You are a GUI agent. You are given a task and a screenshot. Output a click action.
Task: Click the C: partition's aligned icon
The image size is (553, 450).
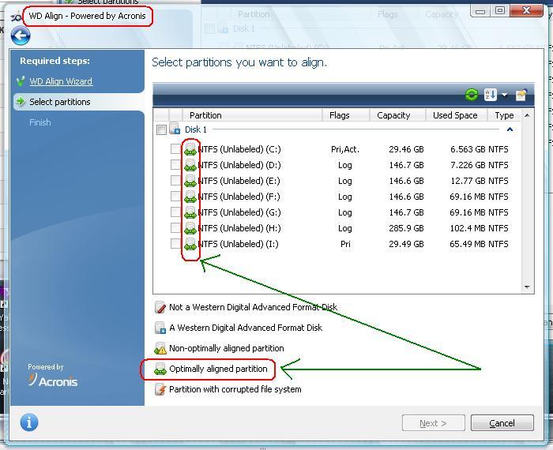click(190, 149)
